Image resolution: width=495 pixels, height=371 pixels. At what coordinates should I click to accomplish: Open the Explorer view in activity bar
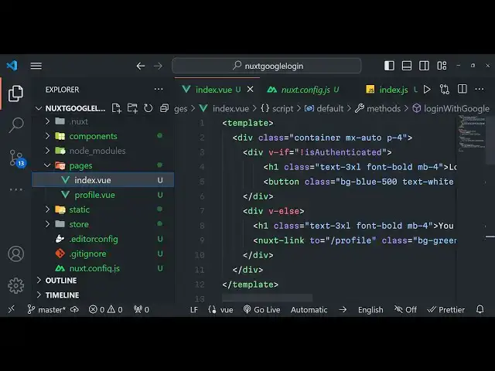click(15, 94)
